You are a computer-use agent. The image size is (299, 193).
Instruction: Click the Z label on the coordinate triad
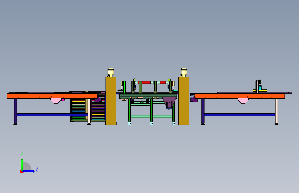pyautogui.click(x=37, y=169)
